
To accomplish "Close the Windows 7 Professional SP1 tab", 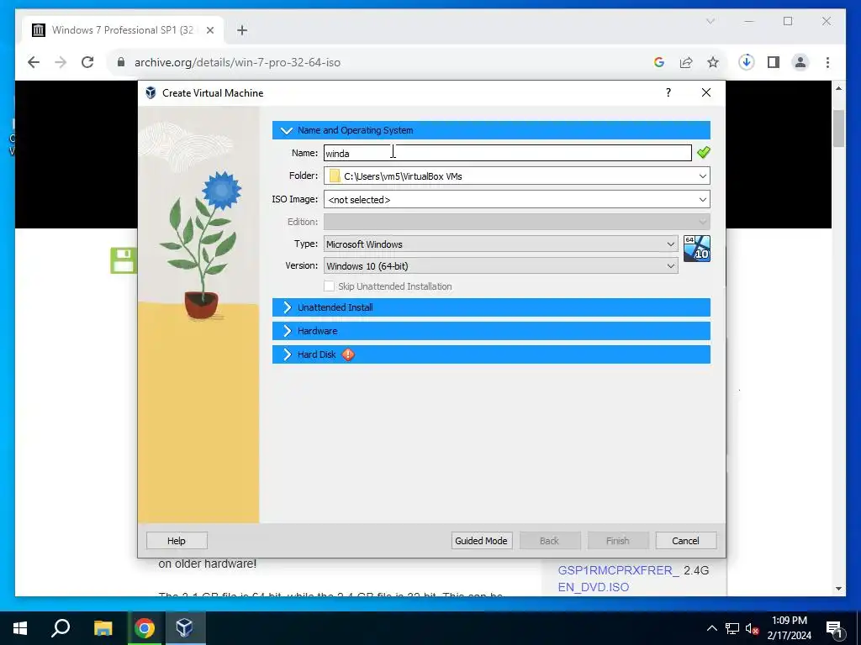I will tap(209, 30).
